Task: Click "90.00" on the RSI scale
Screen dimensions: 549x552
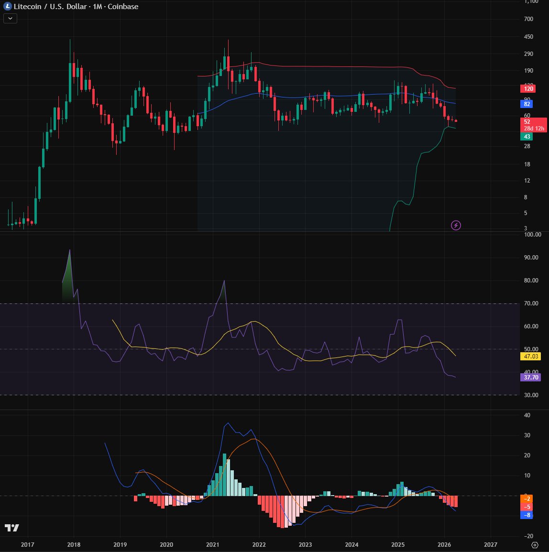Action: point(531,257)
